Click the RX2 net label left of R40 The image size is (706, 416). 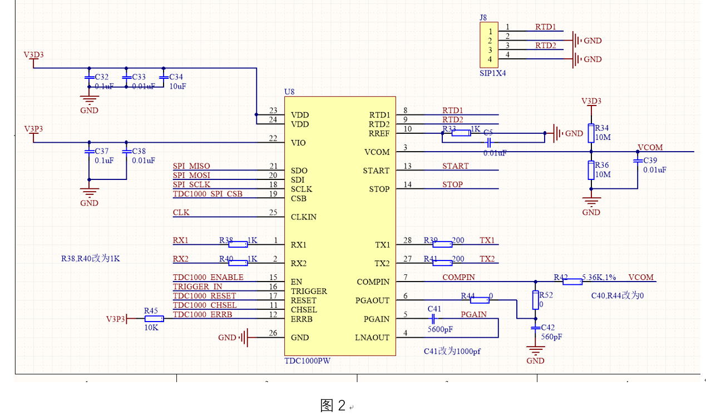click(x=181, y=259)
